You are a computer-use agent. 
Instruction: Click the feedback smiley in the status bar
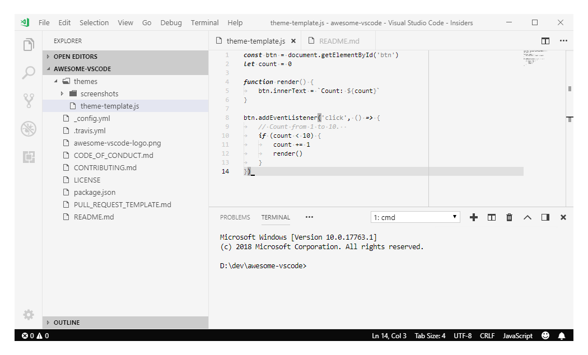point(545,335)
